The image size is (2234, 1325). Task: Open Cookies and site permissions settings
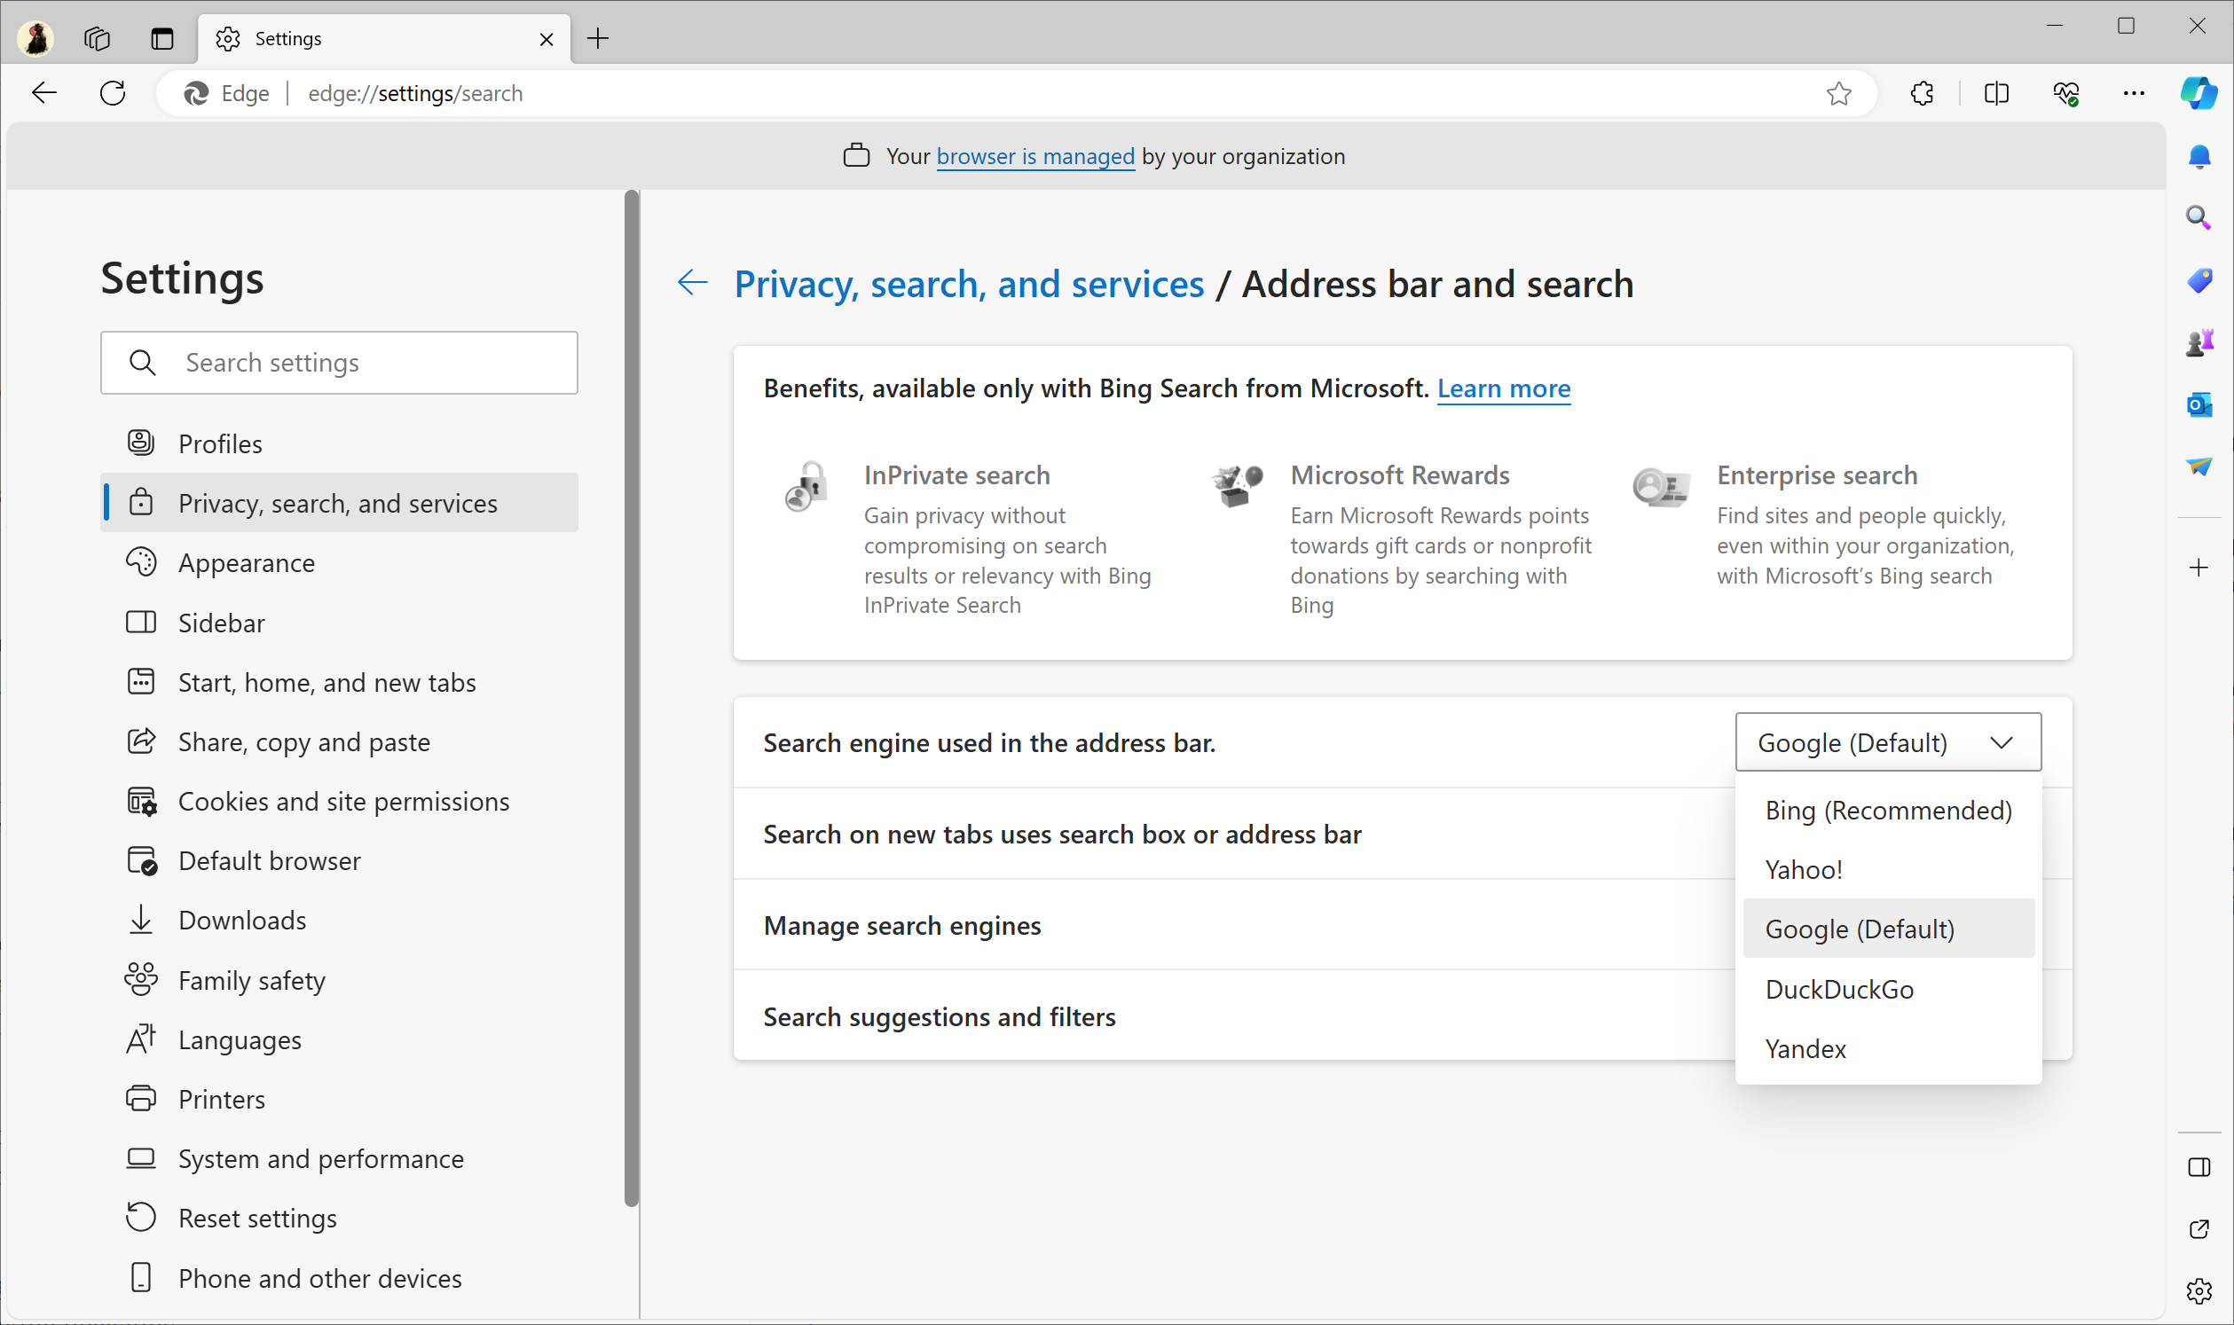pyautogui.click(x=344, y=802)
